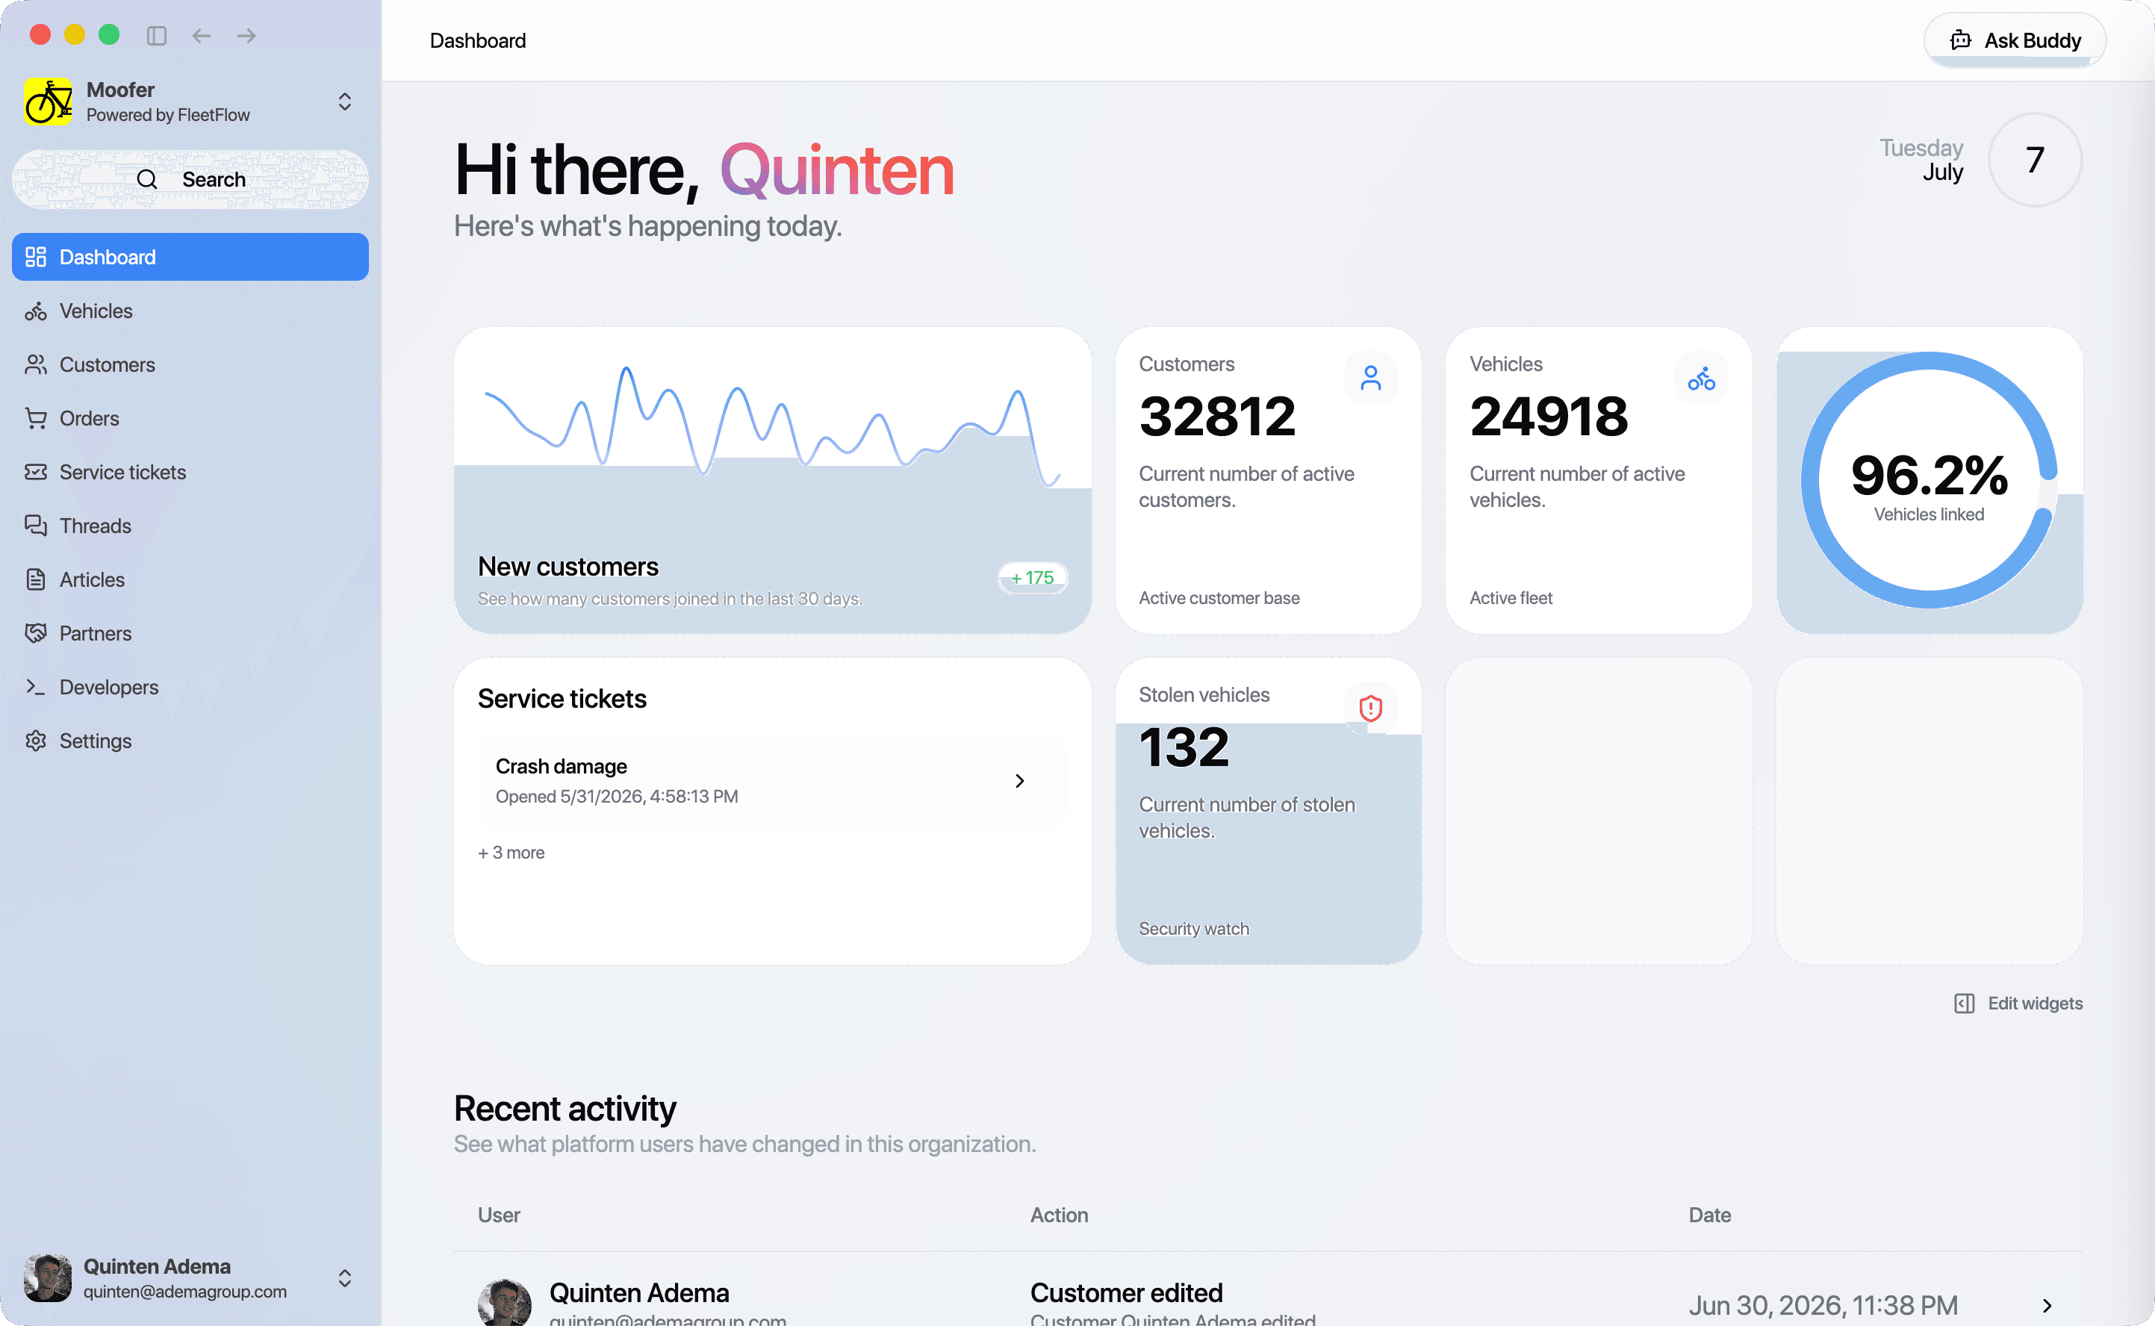Click the avatar in the Recent activity row
Screen dimensions: 2155x1326
(504, 1303)
